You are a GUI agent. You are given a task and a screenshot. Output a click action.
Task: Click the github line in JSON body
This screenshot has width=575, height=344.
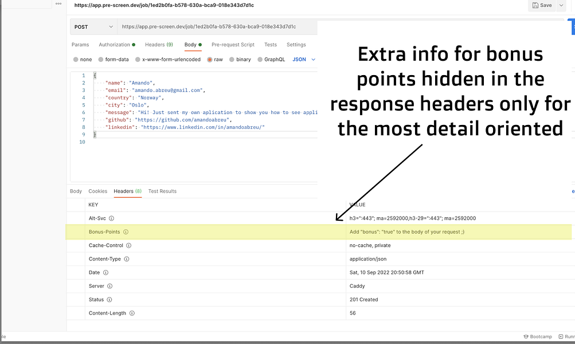click(x=169, y=120)
